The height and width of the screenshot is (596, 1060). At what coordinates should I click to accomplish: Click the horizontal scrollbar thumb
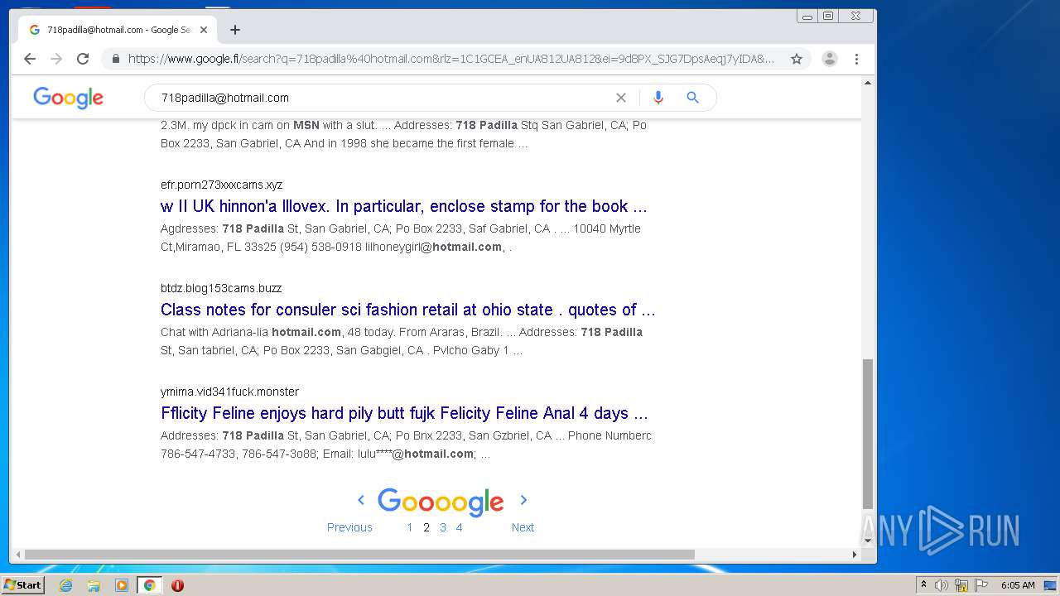click(359, 555)
